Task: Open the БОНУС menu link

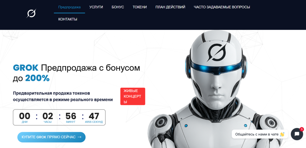Action: click(118, 7)
